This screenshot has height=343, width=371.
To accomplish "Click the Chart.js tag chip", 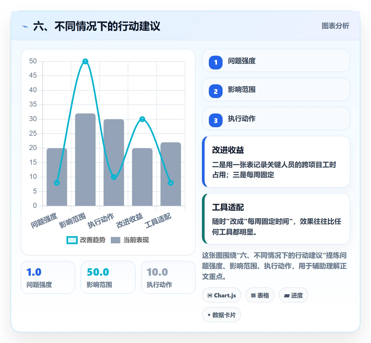I will (x=222, y=295).
